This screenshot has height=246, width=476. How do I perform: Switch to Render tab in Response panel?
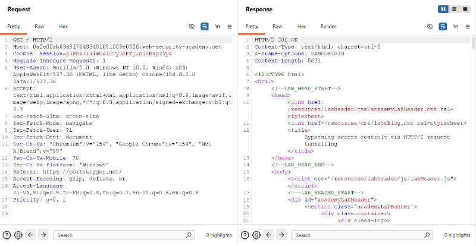pyautogui.click(x=328, y=27)
